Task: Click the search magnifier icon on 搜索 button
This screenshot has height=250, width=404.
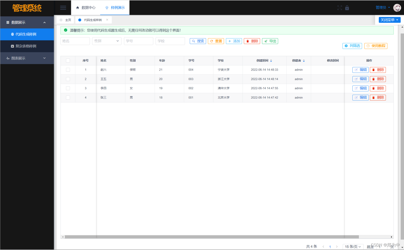Action: 193,41
